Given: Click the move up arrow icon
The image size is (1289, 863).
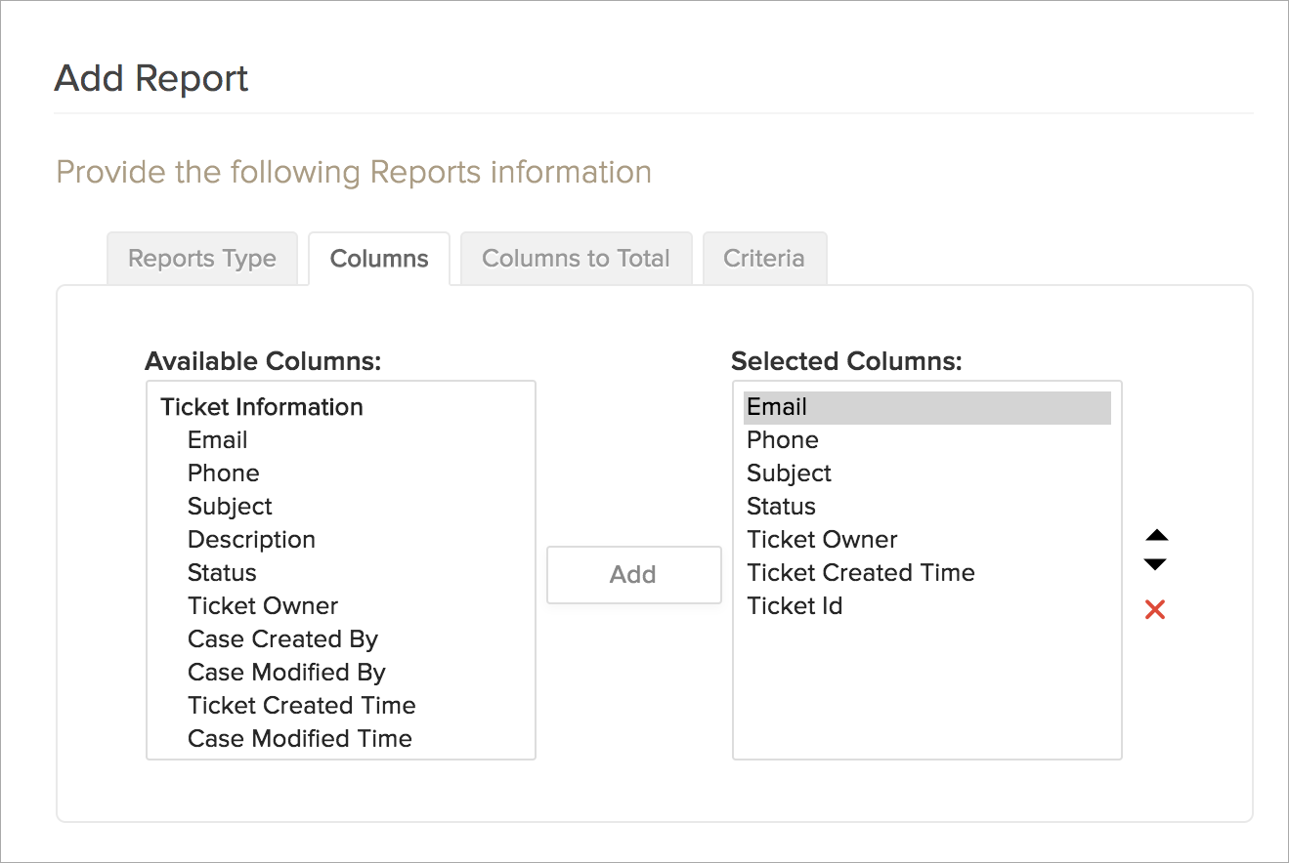Looking at the screenshot, I should 1156,536.
